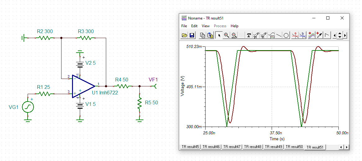
Task: Switch to TR result45 tab
Action: pyautogui.click(x=190, y=147)
